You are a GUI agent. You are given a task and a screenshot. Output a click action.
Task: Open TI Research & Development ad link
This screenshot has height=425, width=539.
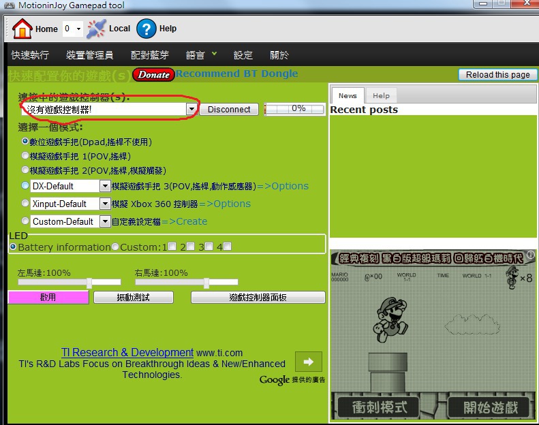(127, 352)
